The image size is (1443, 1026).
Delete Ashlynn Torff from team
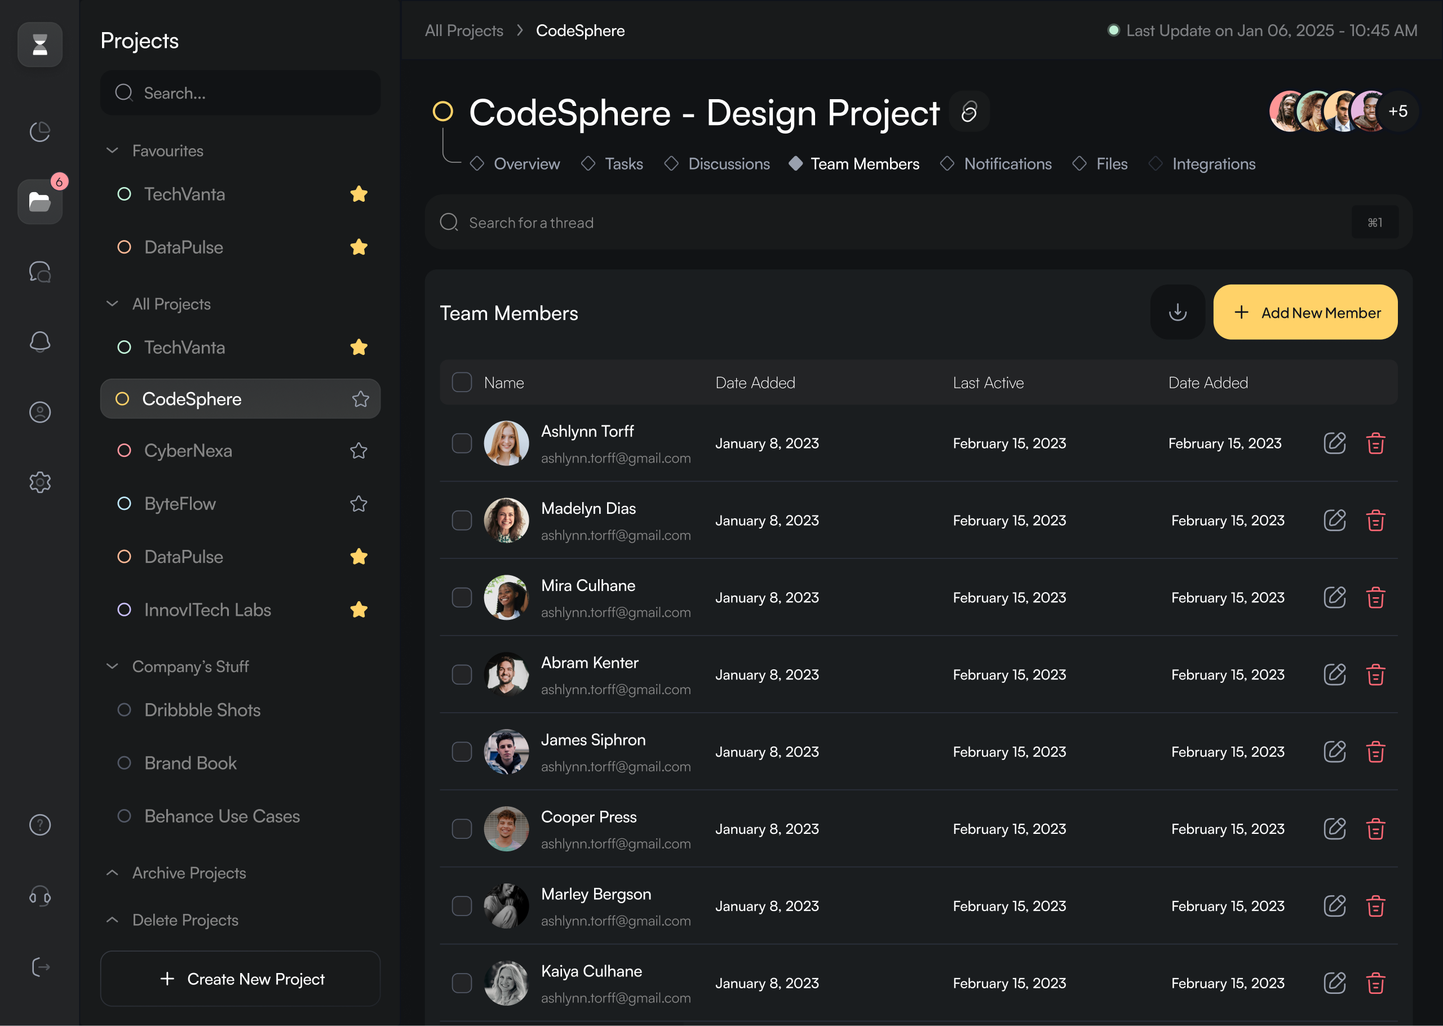(1375, 443)
